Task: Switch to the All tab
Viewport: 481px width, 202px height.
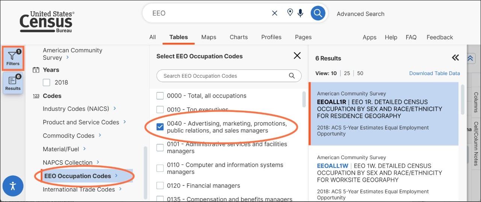Action: (x=153, y=37)
